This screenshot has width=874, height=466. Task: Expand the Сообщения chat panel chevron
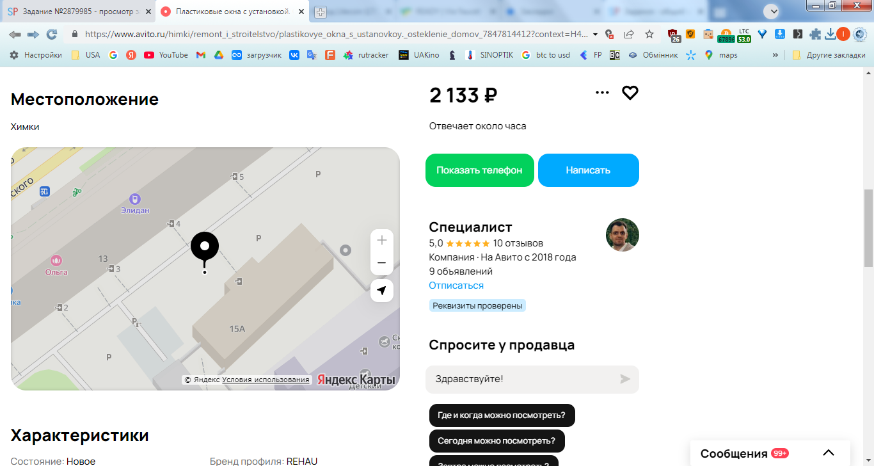[829, 453]
